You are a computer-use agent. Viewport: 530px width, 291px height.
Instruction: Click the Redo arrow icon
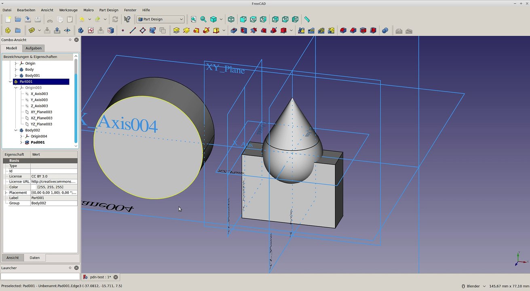(97, 19)
